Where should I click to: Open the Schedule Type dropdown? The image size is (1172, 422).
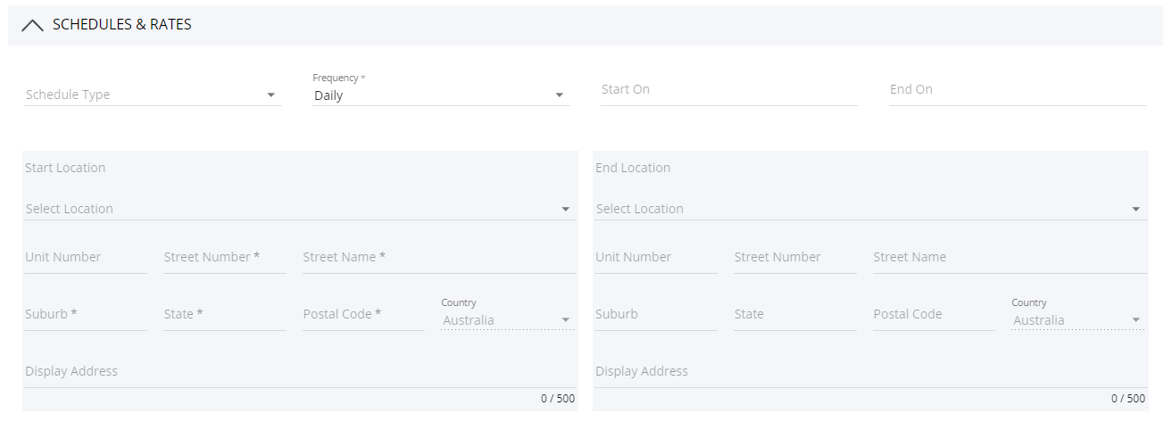coord(152,95)
